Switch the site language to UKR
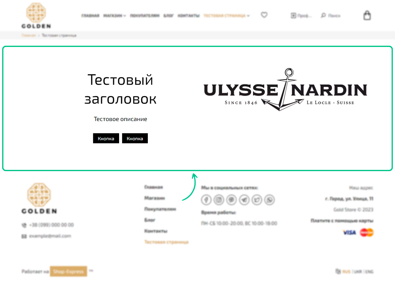The image size is (395, 282). click(358, 272)
